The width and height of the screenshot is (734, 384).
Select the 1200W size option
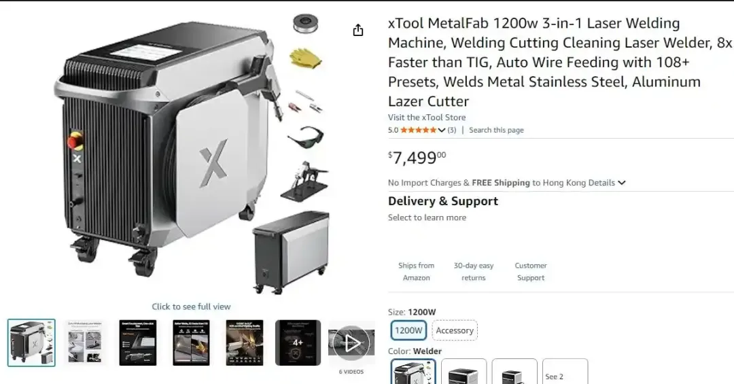pyautogui.click(x=408, y=330)
